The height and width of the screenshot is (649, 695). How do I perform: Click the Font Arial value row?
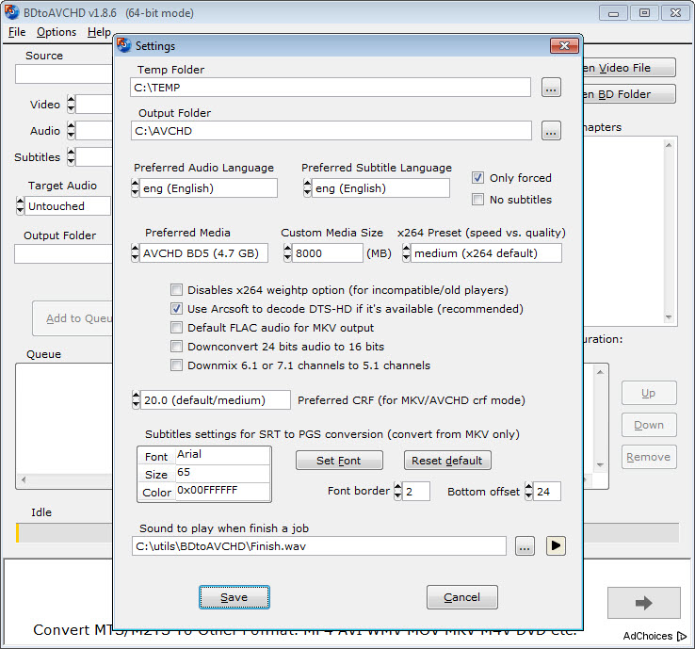click(222, 455)
